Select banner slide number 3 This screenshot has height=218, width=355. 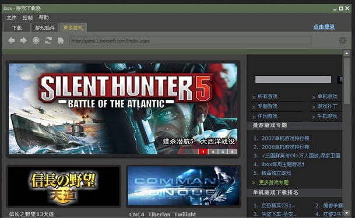223,152
